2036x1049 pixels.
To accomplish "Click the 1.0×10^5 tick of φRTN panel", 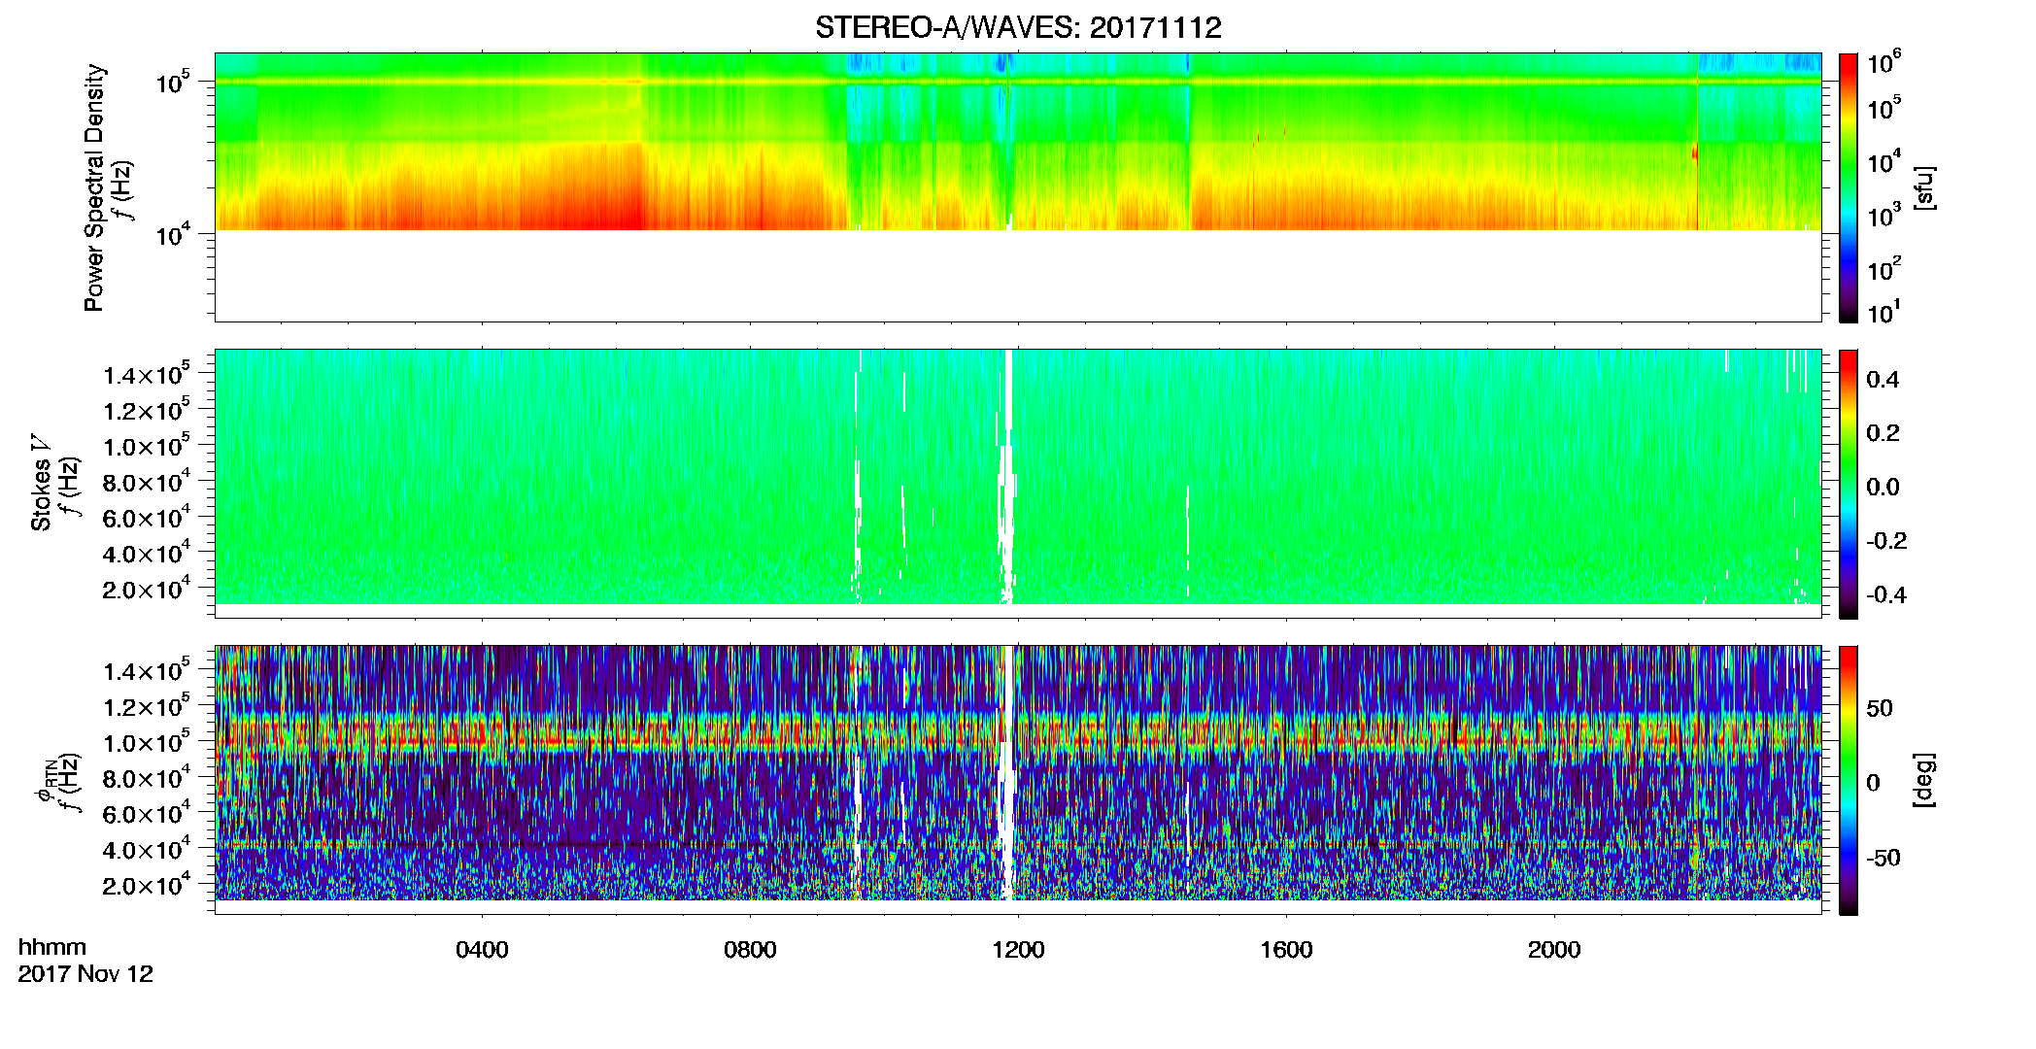I will [147, 742].
